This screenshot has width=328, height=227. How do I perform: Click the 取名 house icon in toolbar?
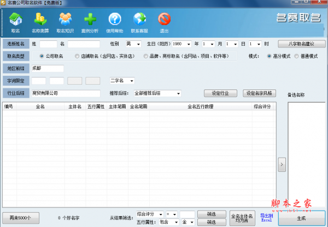15,21
